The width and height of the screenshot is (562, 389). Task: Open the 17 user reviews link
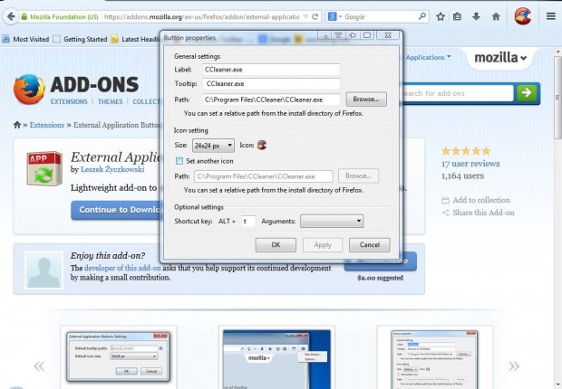(470, 164)
